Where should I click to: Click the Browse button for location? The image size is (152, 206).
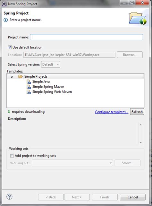click(x=130, y=55)
